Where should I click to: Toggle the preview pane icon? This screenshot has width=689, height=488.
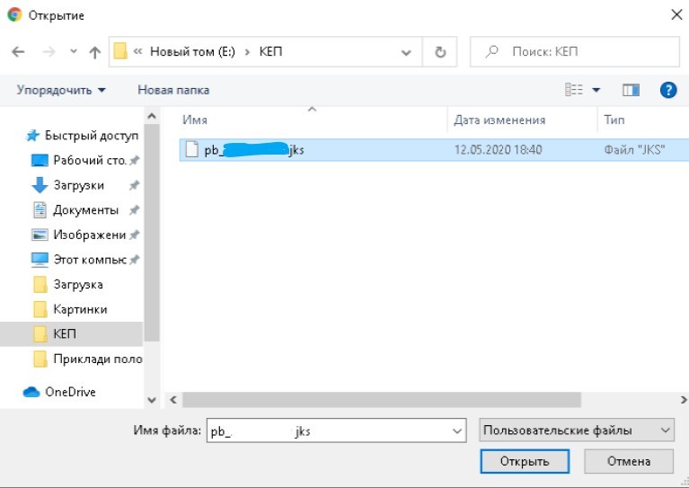(x=631, y=90)
